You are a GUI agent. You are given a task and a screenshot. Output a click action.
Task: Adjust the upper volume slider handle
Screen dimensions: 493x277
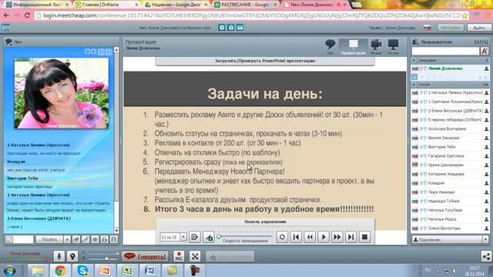click(x=117, y=253)
